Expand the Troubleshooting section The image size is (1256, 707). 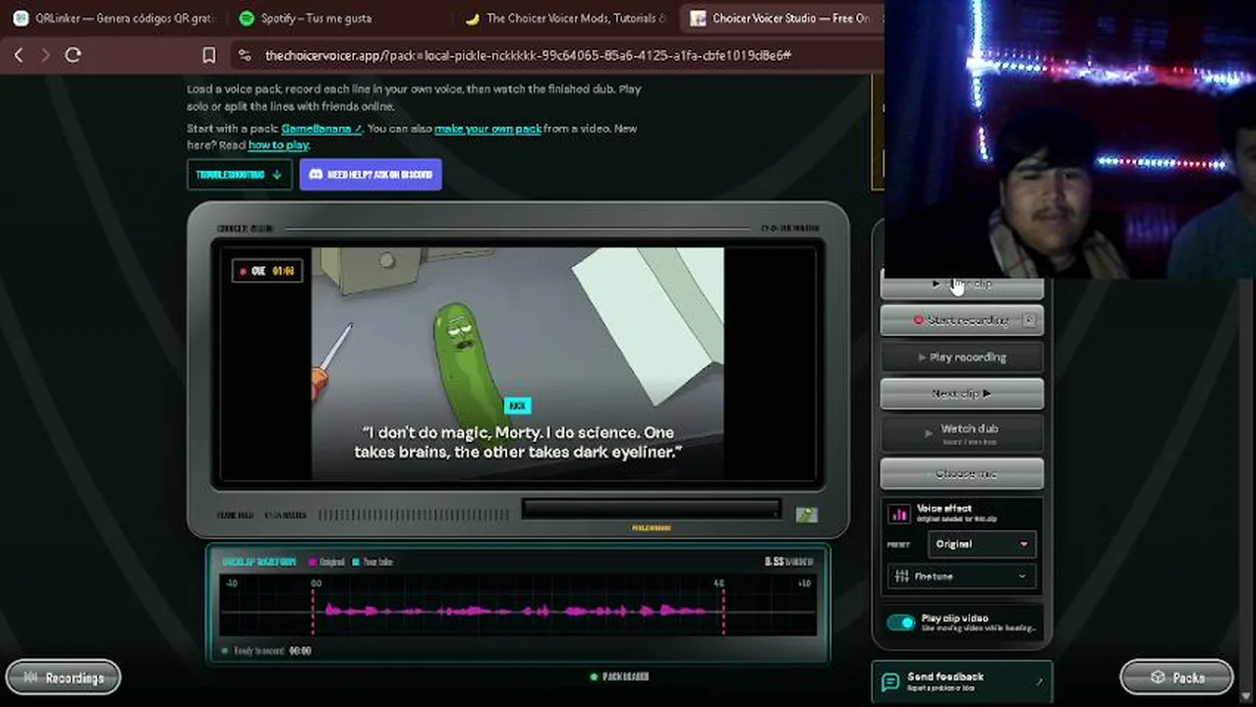pos(239,175)
